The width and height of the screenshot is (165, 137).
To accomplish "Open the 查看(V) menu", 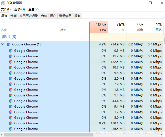I will [34, 9].
